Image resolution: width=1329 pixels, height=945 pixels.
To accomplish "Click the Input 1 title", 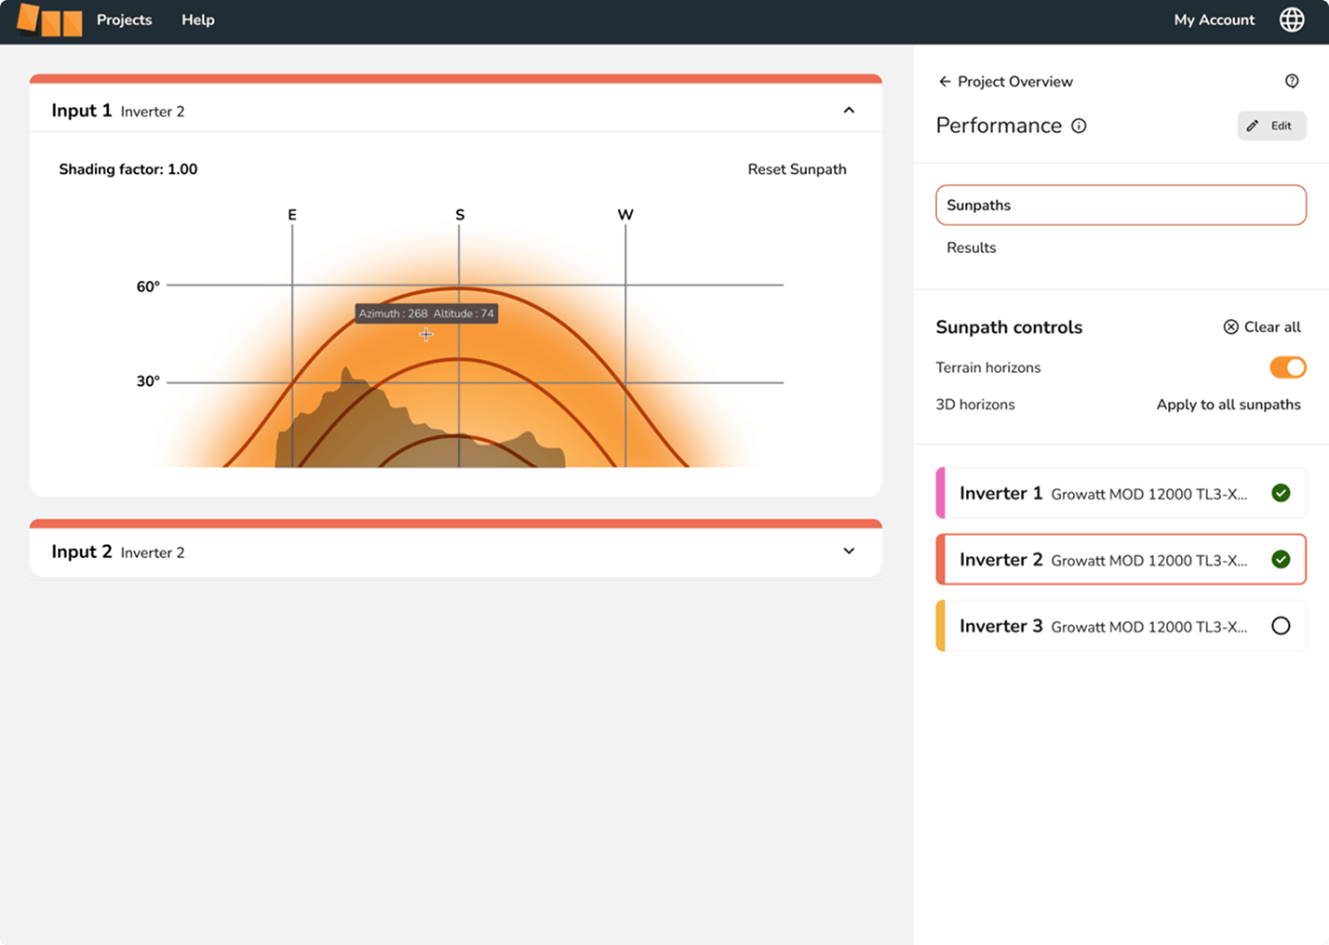I will coord(82,111).
